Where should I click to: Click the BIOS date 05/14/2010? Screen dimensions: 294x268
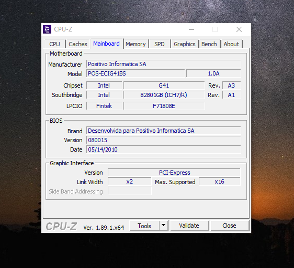[x=164, y=149]
